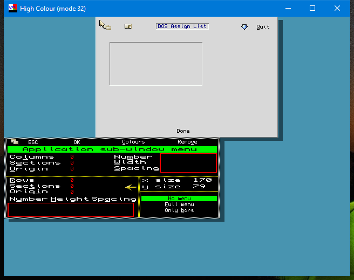Click the small resize window icon

[128, 26]
